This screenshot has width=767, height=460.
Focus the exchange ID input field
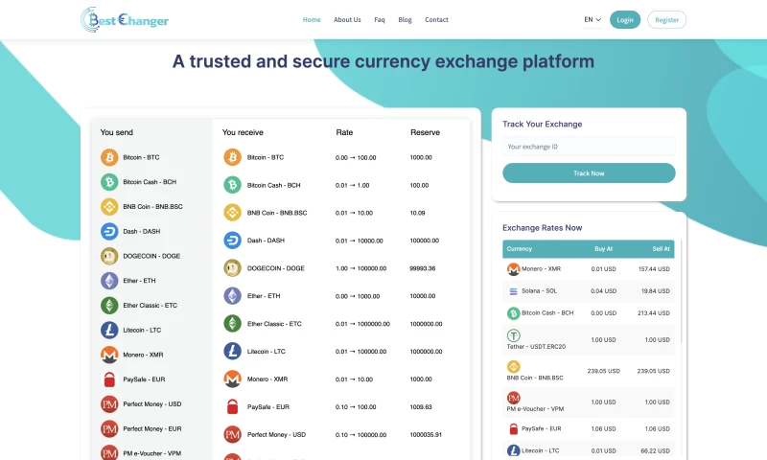(589, 147)
